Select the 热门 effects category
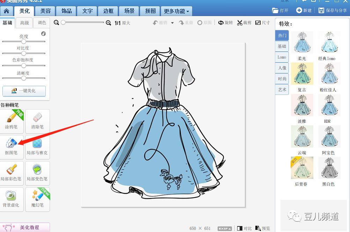Viewport: 350px width, 232px height. [282, 36]
